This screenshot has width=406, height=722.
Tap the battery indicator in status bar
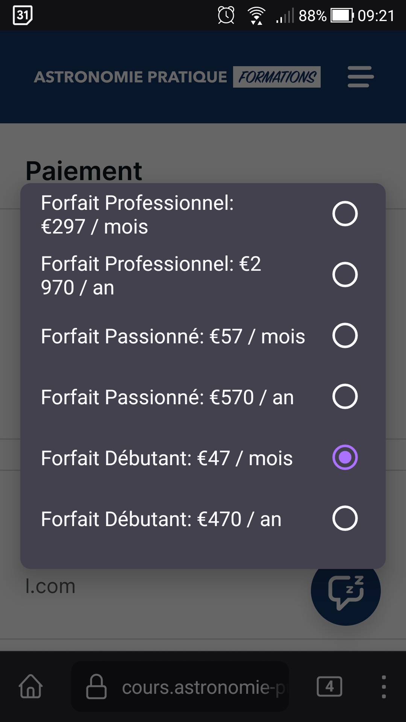(342, 15)
